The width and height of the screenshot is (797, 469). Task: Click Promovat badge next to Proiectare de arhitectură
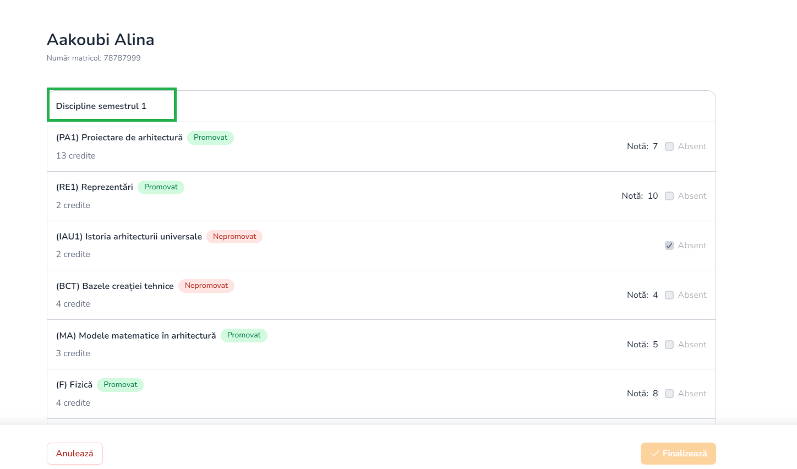click(210, 138)
